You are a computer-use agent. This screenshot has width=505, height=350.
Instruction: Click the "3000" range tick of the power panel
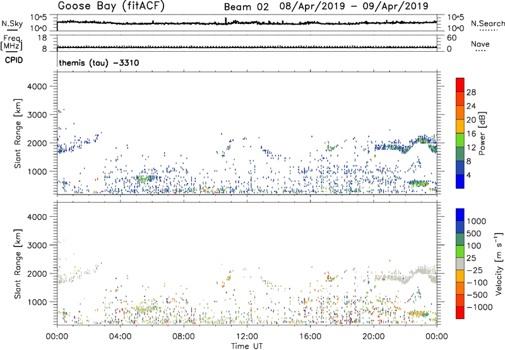click(x=37, y=115)
